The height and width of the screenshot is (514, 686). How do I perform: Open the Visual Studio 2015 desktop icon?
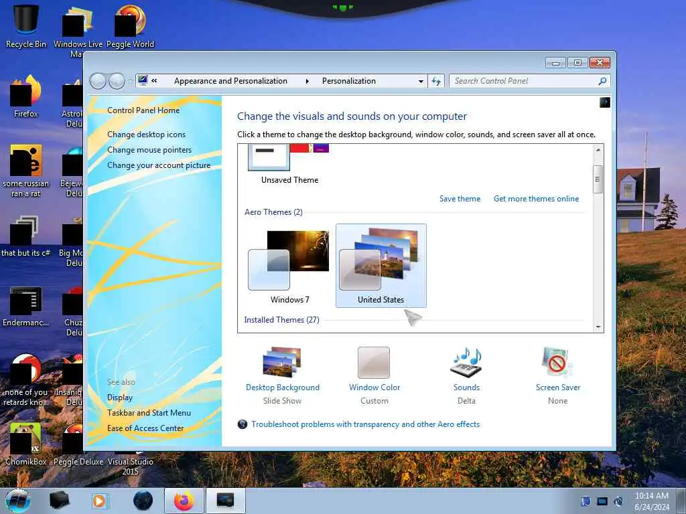pyautogui.click(x=131, y=466)
